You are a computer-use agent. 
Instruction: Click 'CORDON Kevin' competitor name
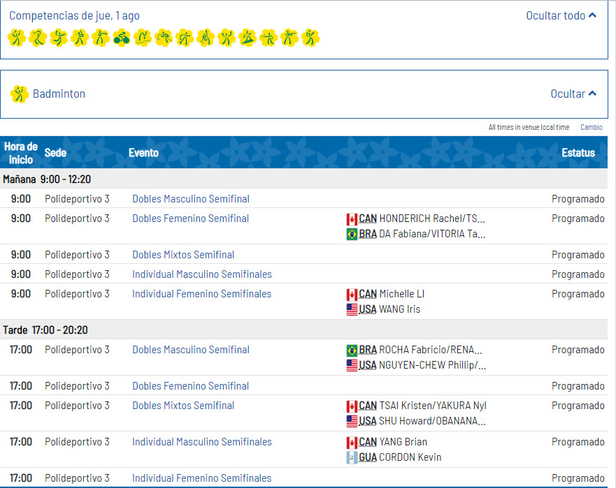click(410, 457)
